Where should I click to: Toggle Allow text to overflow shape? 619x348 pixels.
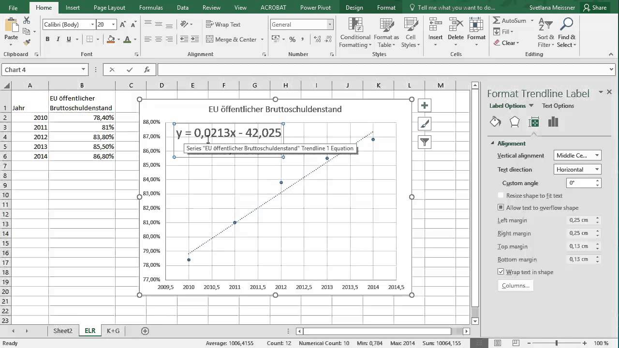click(501, 208)
